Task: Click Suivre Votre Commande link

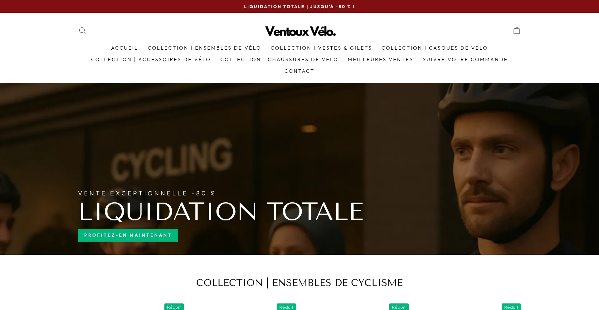Action: point(465,60)
